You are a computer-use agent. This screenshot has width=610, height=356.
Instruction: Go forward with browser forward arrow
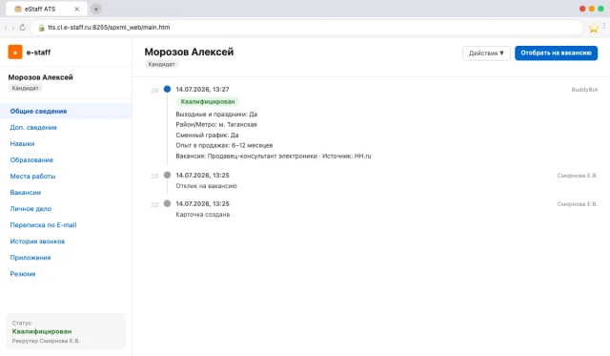pyautogui.click(x=13, y=28)
